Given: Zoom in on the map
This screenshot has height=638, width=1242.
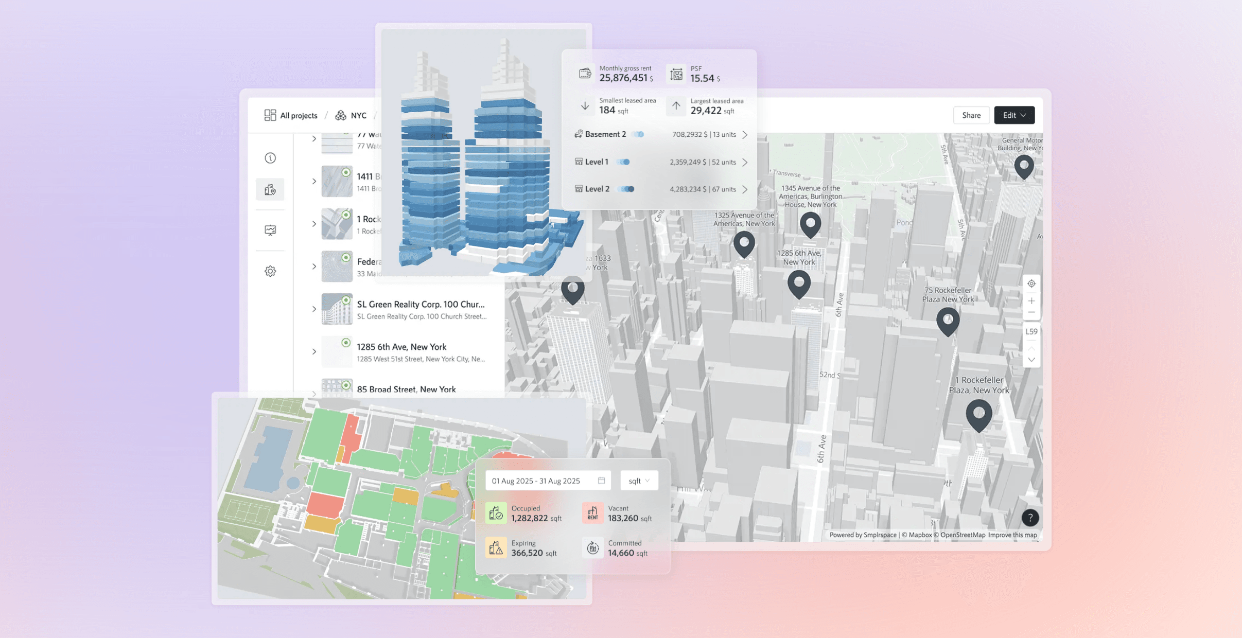Looking at the screenshot, I should 1031,300.
